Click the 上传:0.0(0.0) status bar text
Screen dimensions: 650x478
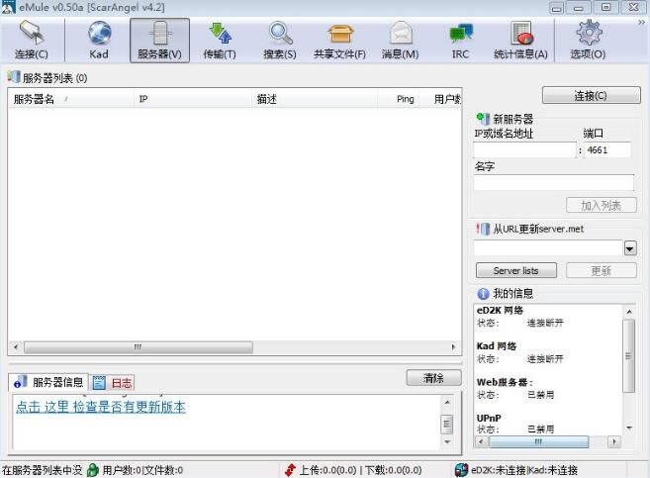click(327, 470)
